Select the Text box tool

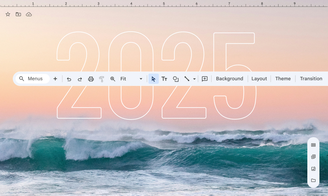click(164, 79)
